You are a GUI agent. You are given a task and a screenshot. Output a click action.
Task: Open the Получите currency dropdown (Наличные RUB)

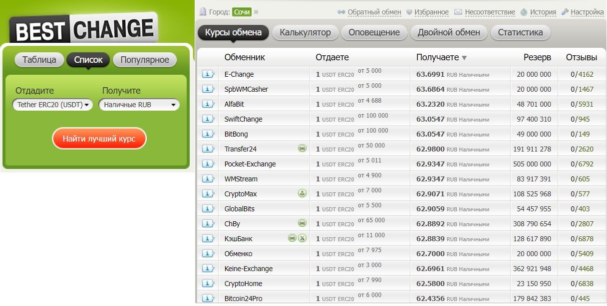(139, 105)
